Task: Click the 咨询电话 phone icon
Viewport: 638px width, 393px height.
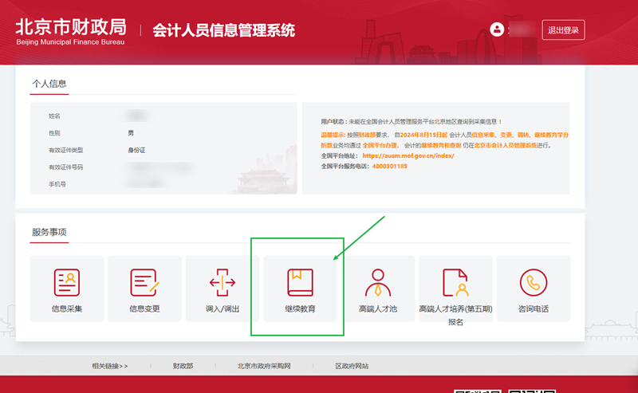Action: click(534, 282)
